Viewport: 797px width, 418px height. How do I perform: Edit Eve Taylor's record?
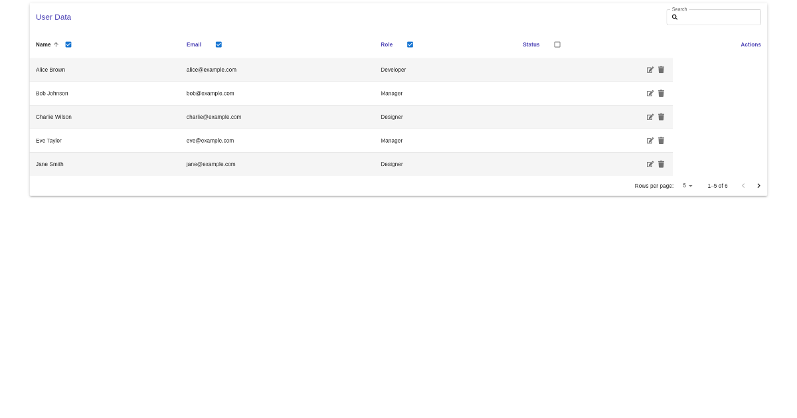650,140
